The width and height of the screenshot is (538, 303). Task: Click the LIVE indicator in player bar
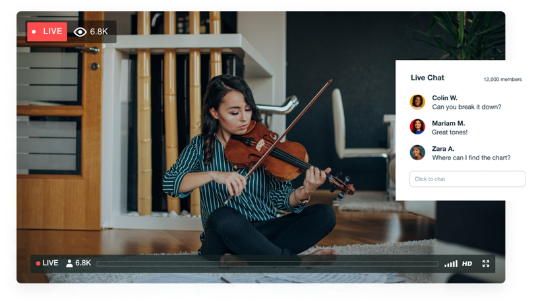[x=47, y=263]
